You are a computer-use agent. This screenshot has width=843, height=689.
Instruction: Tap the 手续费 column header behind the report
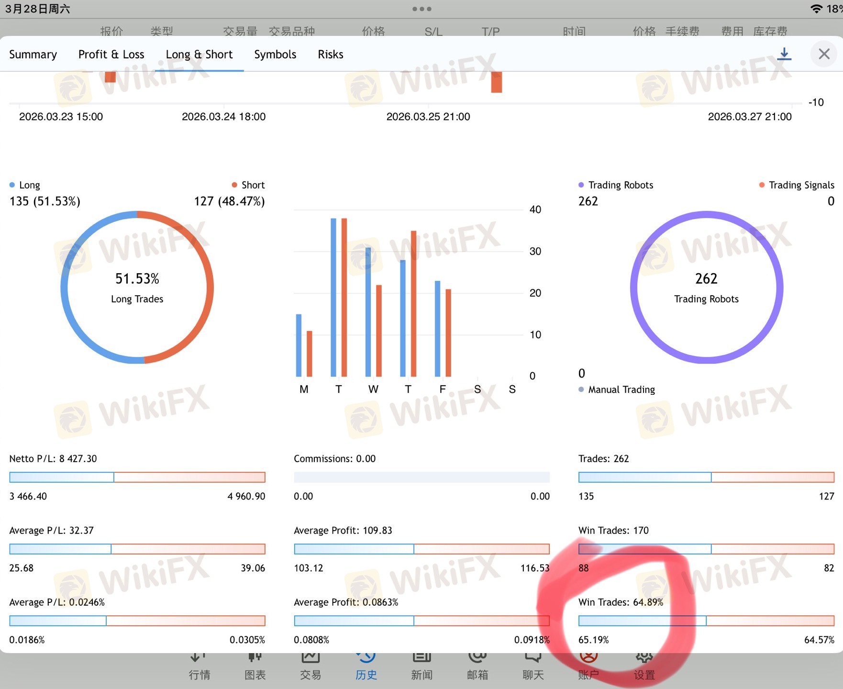[x=682, y=31]
